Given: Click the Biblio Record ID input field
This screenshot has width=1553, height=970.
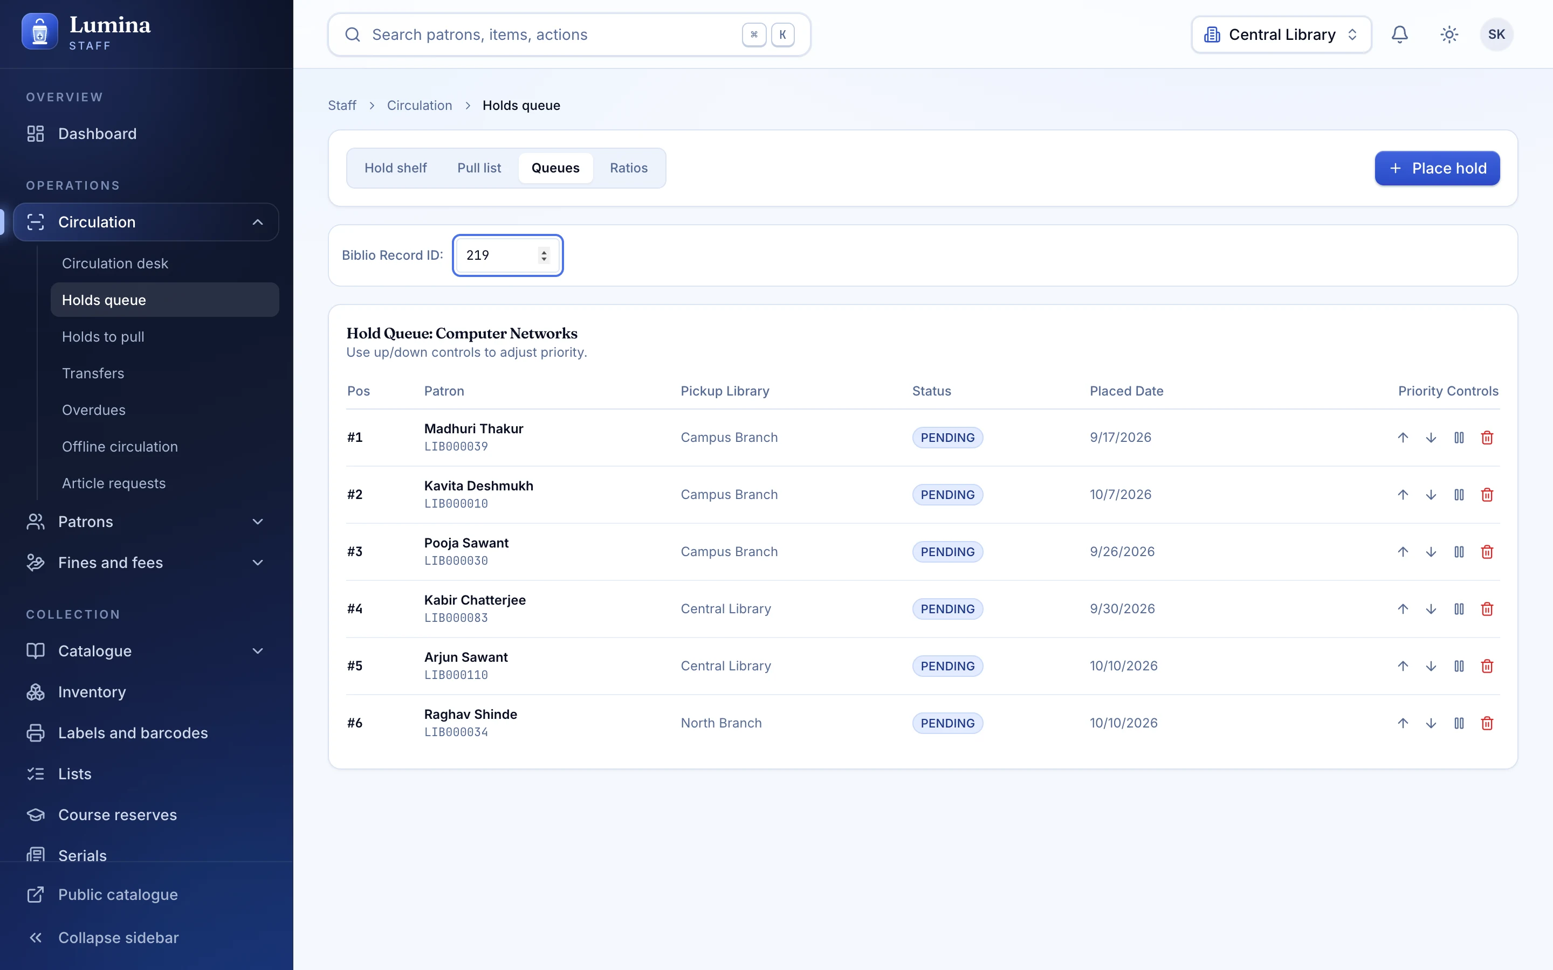Looking at the screenshot, I should point(507,255).
